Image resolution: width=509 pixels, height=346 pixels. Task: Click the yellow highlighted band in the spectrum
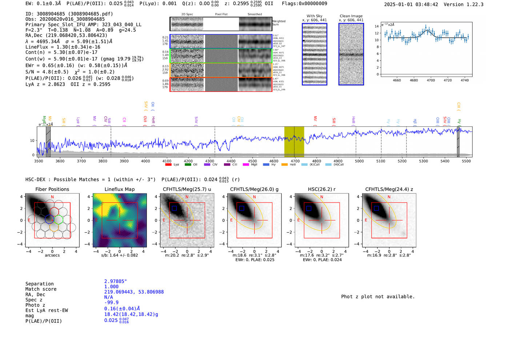[294, 142]
